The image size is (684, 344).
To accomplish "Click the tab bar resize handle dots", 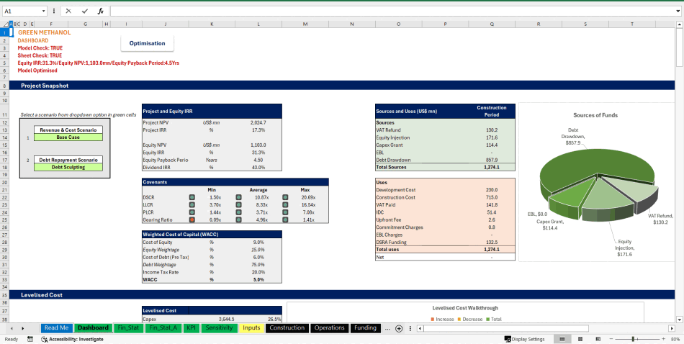I will [411, 328].
